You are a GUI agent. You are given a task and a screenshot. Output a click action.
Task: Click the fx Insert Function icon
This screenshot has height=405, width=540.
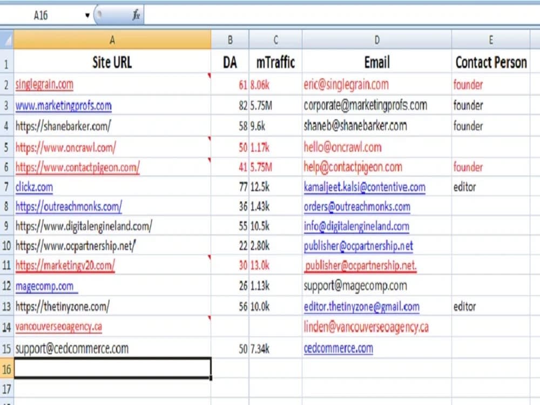[136, 15]
